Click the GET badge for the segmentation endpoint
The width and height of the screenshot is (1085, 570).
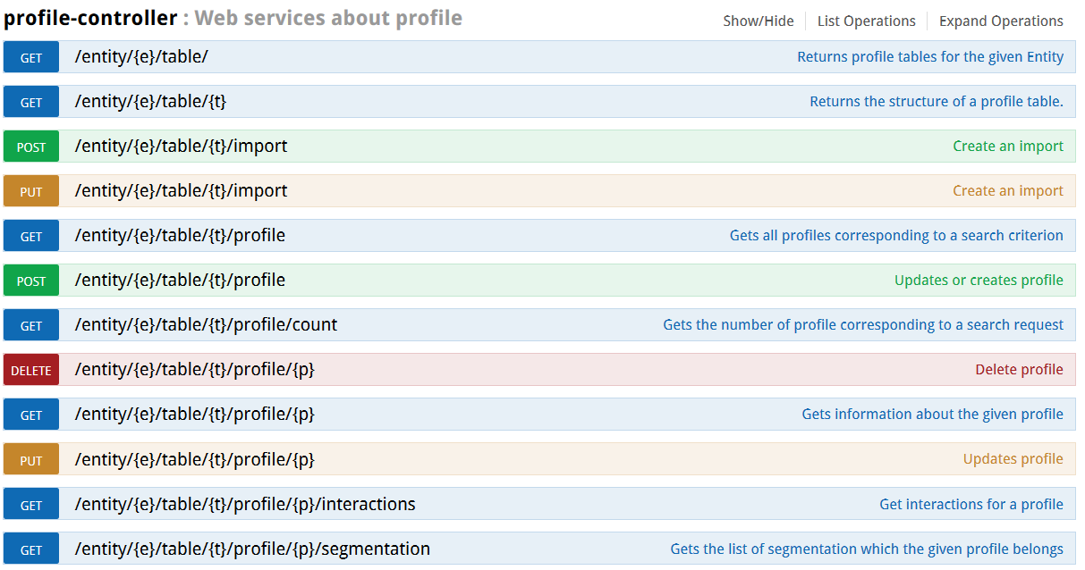[31, 549]
